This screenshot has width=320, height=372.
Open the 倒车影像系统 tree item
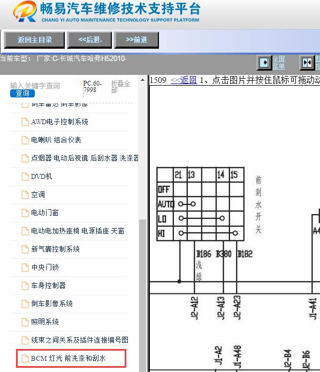coord(52,303)
